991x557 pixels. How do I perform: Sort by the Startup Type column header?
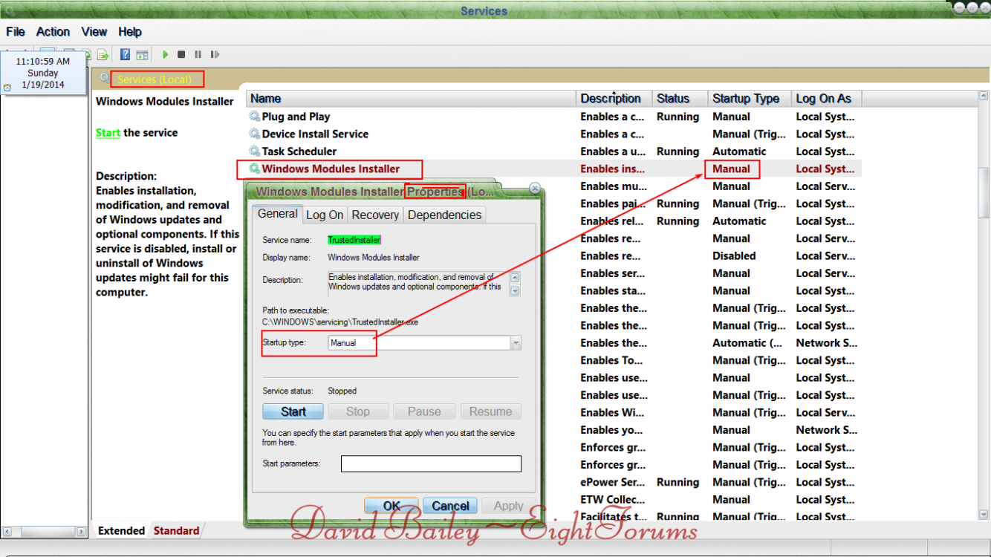point(750,99)
